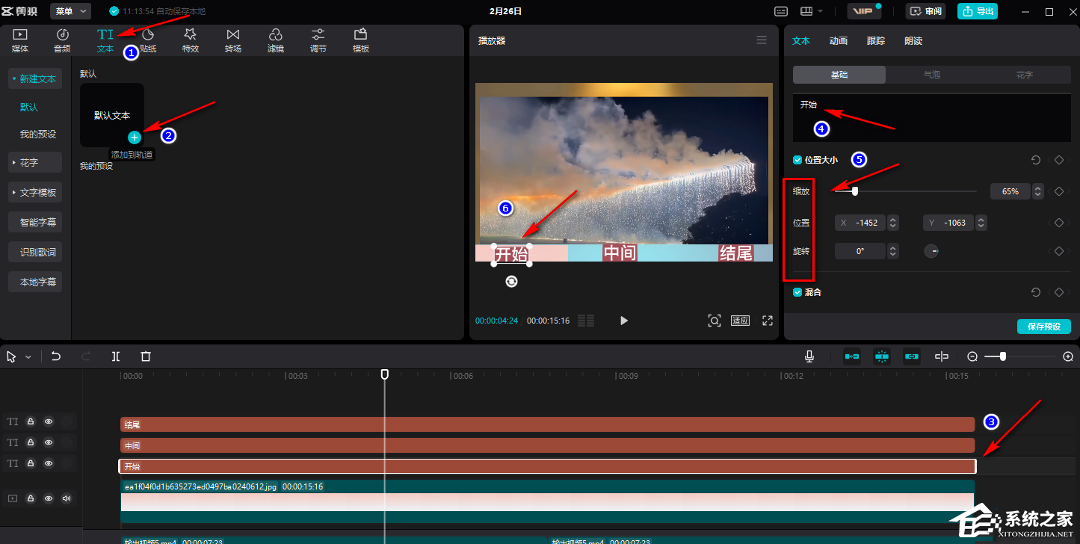Image resolution: width=1080 pixels, height=544 pixels.
Task: Toggle the 混合 checkbox
Action: coord(797,292)
